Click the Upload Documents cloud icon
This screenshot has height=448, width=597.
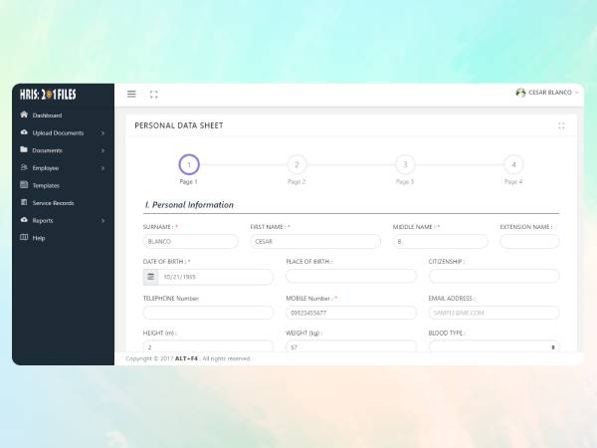click(24, 132)
